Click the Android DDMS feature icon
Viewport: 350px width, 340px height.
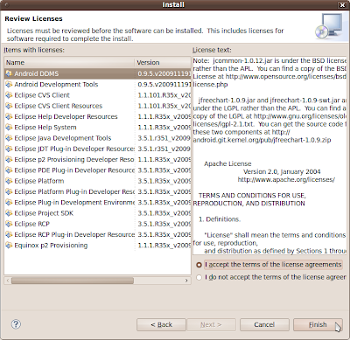coord(9,73)
